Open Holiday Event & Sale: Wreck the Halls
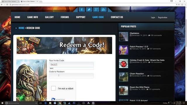This screenshot has width=187, height=105. coord(147,60)
